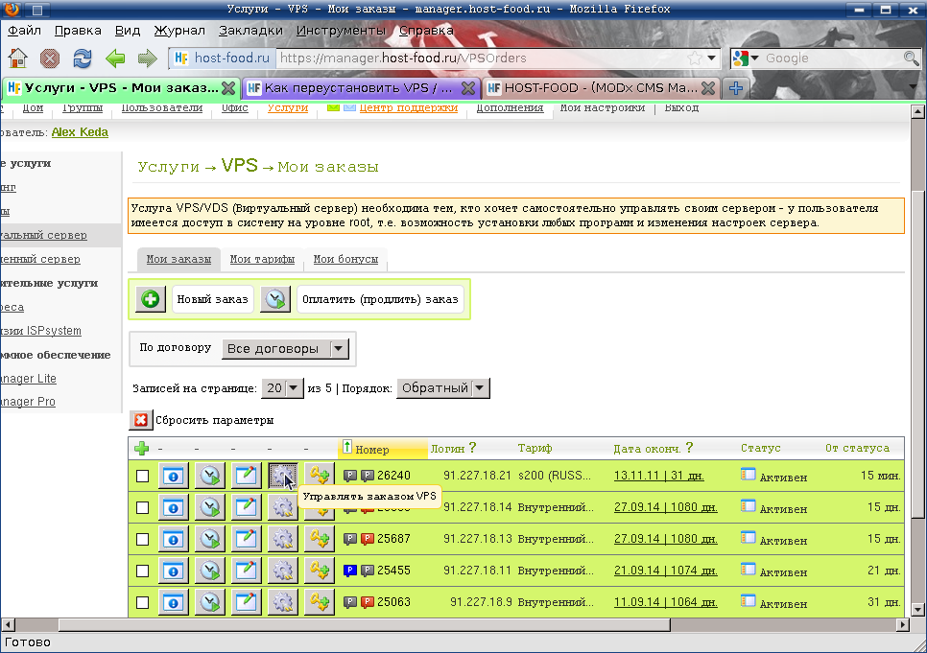This screenshot has width=927, height=653.
Task: Click info icon for order 26240
Action: pos(174,476)
